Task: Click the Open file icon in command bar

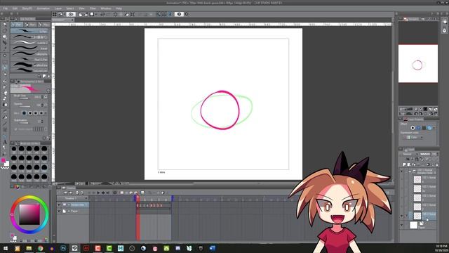Action: (86, 14)
